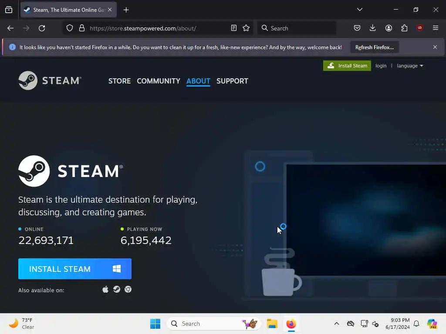Go back with the back arrow
This screenshot has height=334, width=446.
pos(10,28)
